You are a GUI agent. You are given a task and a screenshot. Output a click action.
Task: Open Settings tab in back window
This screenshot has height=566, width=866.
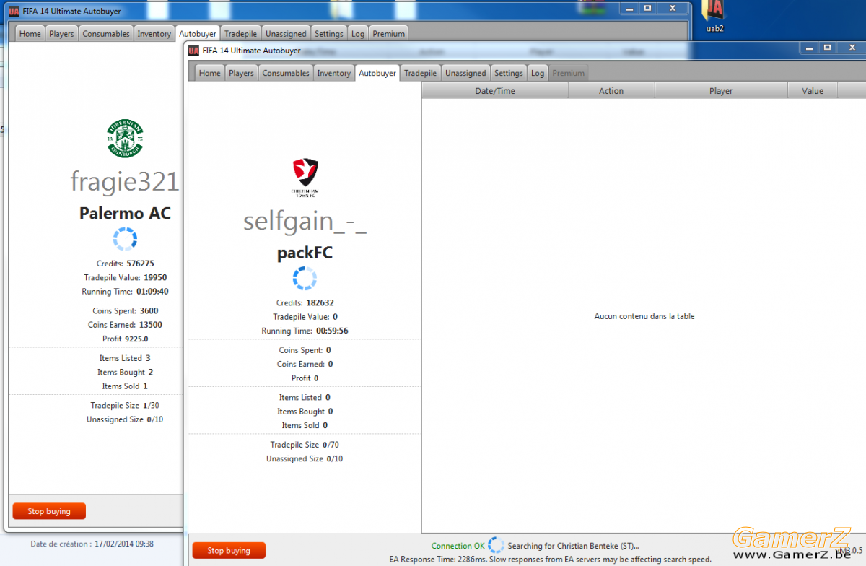tap(328, 33)
